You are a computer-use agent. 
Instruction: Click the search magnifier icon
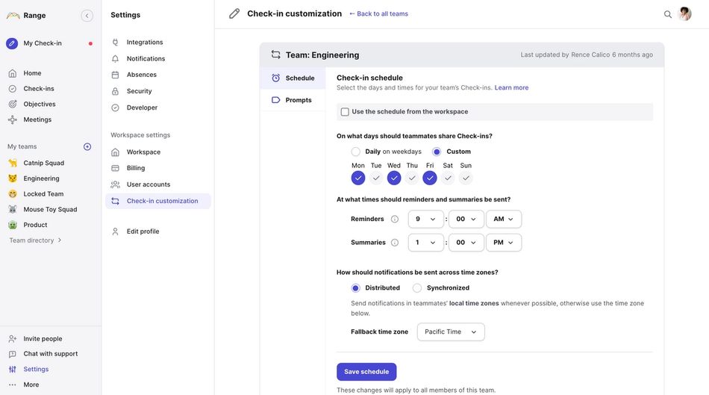click(x=668, y=14)
